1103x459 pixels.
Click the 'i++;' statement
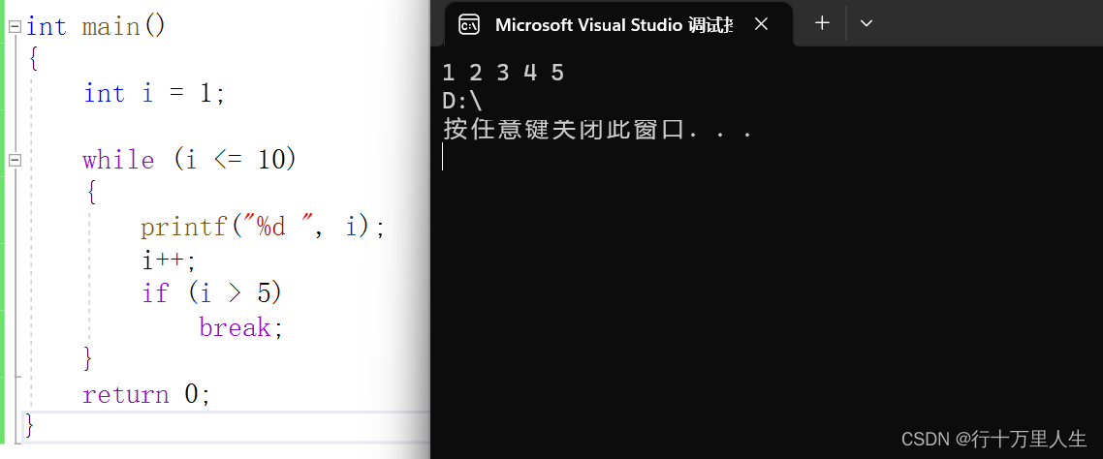point(169,260)
